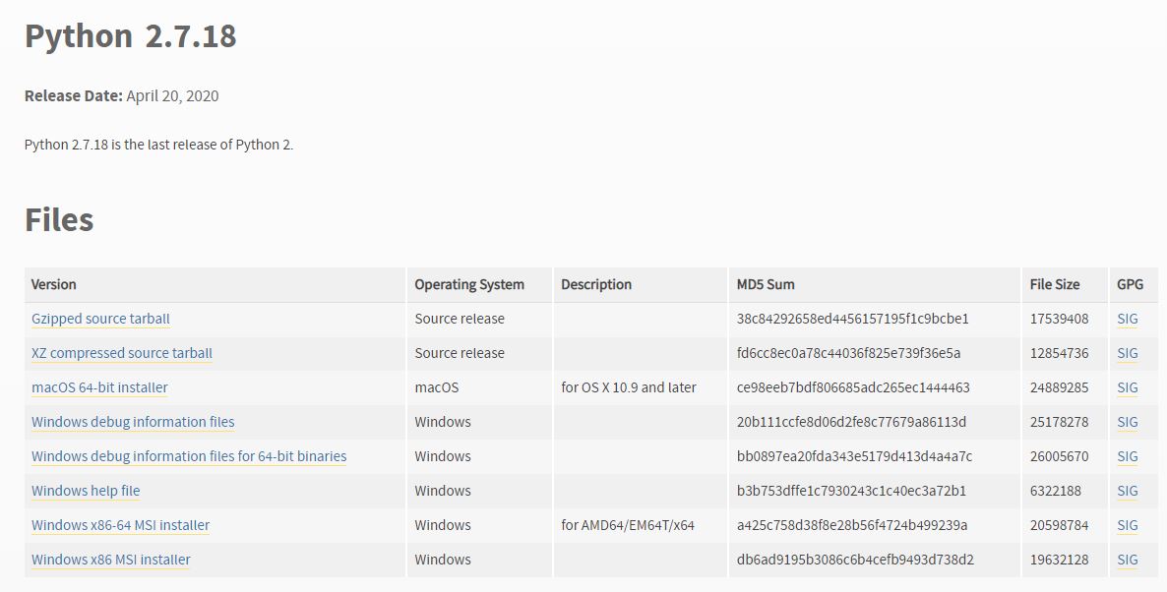The width and height of the screenshot is (1167, 592).
Task: Click file size 17539408
Action: click(x=1059, y=319)
